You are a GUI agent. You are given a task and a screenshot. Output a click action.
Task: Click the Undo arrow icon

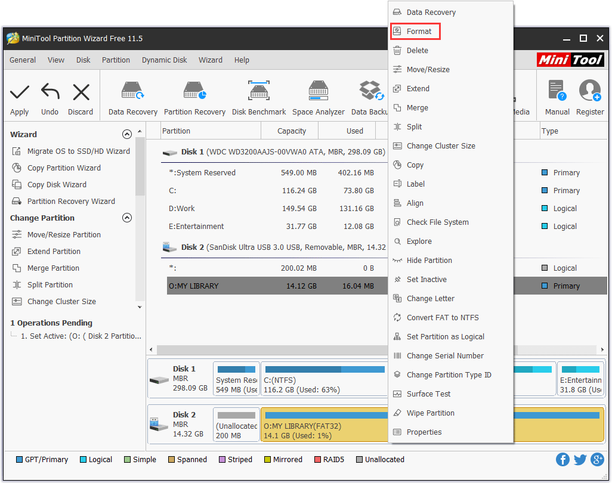pyautogui.click(x=50, y=92)
